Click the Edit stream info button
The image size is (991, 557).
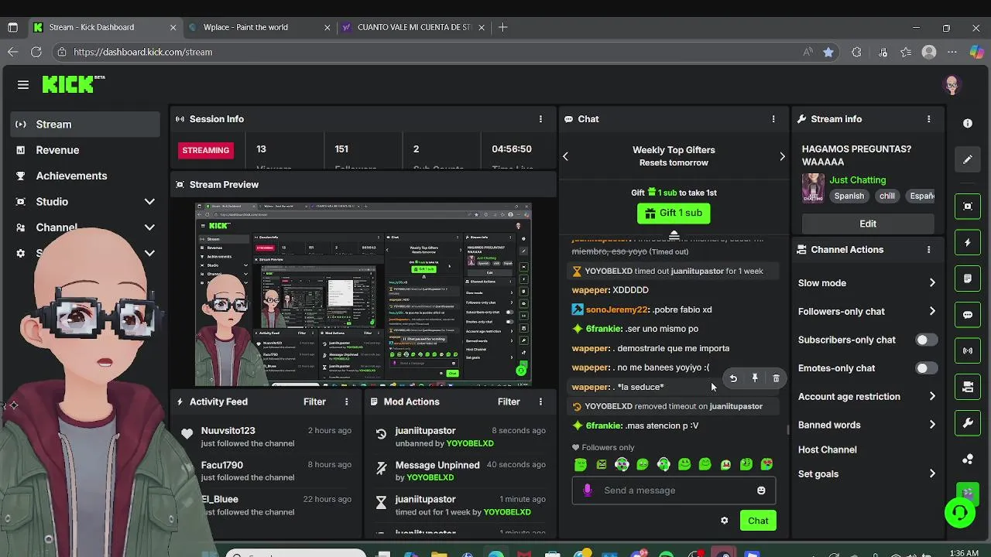click(x=868, y=224)
